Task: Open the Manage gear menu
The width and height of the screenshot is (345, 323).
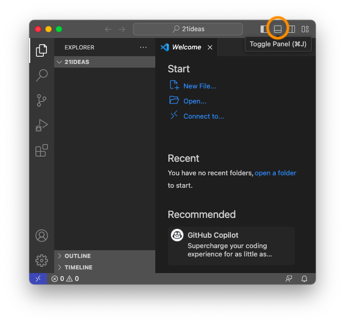Action: point(42,261)
